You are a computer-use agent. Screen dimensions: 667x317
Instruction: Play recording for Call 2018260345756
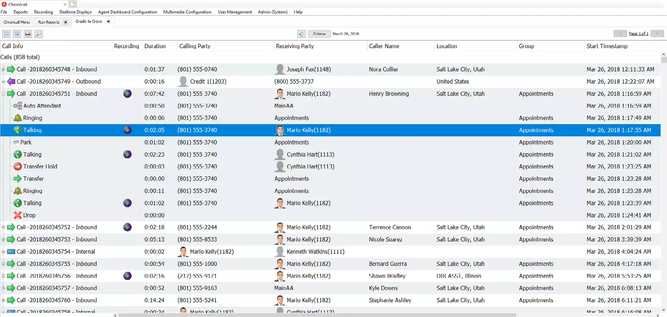(127, 276)
